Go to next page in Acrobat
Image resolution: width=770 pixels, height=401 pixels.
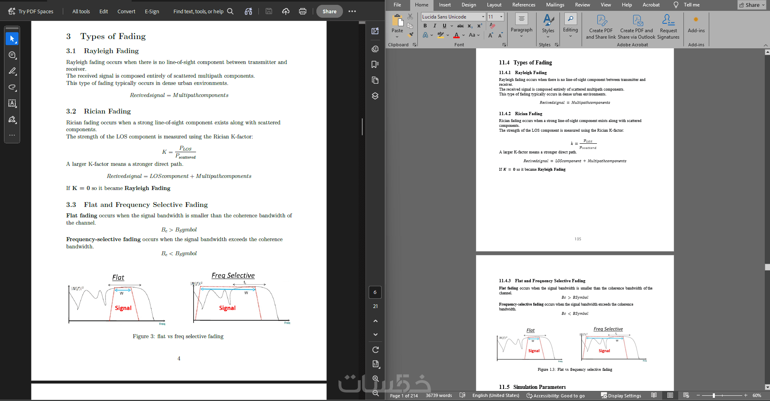point(376,335)
